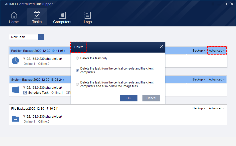Select the System Backup task header
236x146 pixels.
(37, 79)
